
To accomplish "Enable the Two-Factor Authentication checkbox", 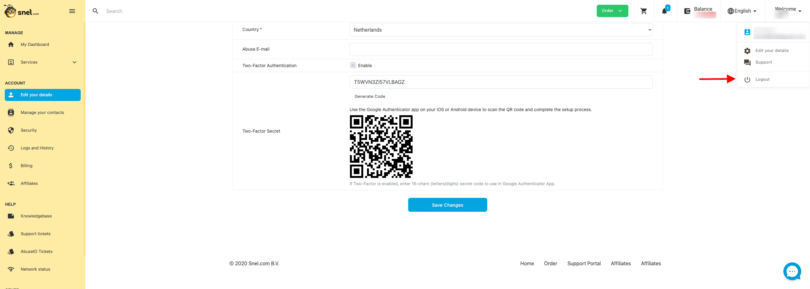I will coord(353,65).
